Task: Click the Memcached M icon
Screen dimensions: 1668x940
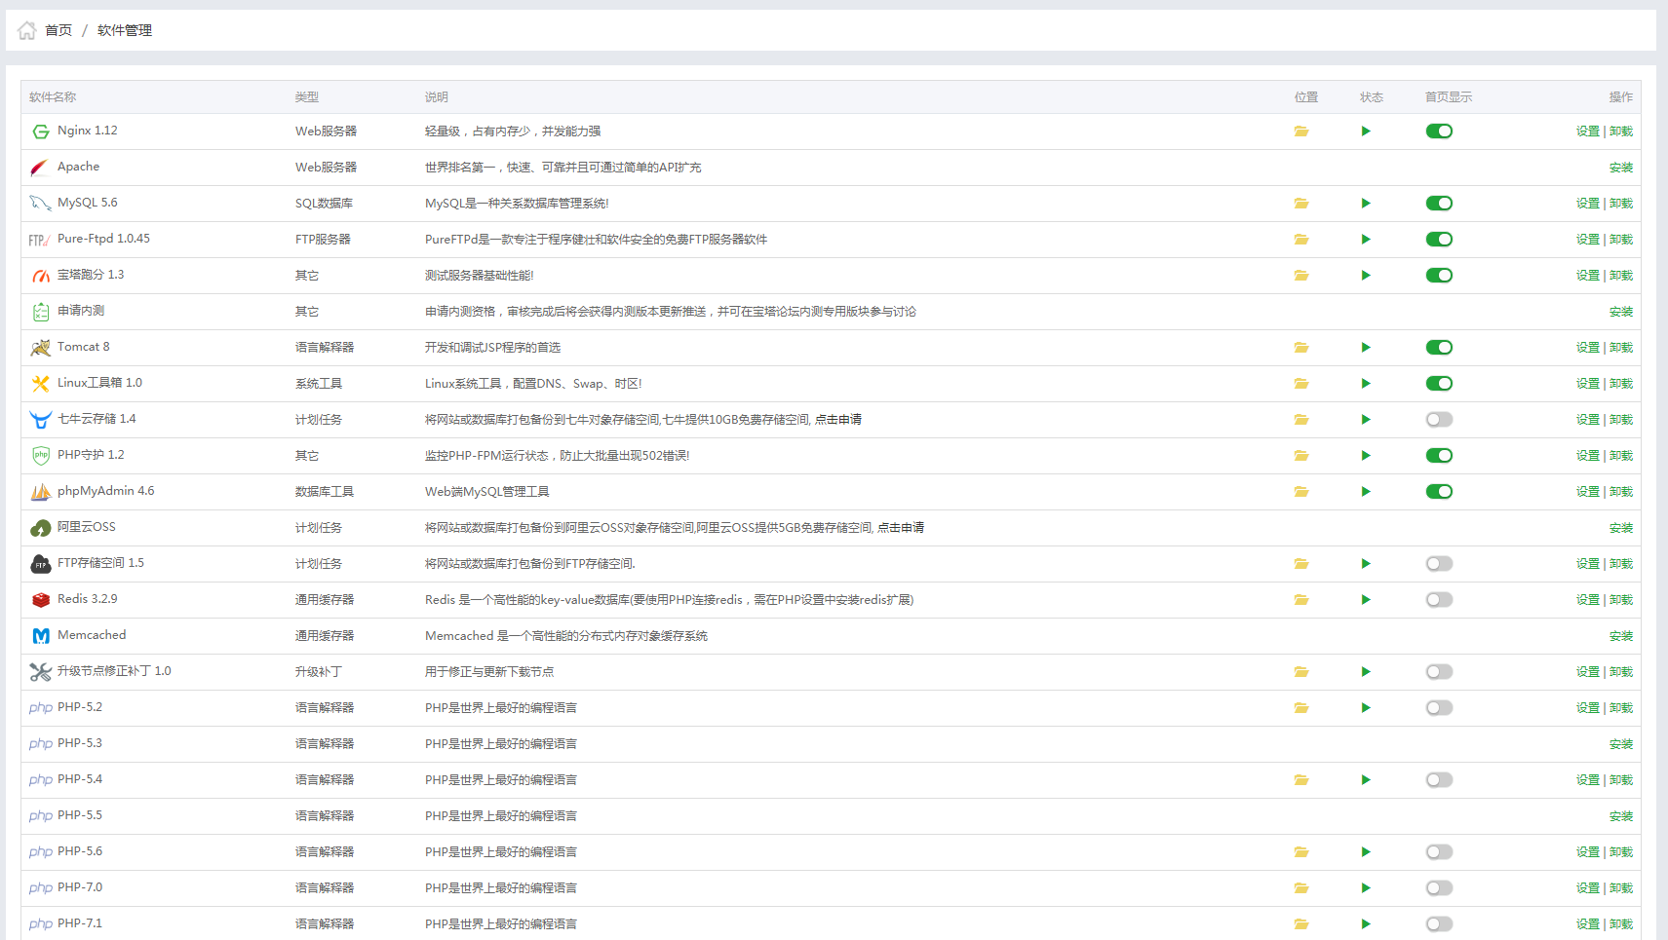Action: click(40, 636)
